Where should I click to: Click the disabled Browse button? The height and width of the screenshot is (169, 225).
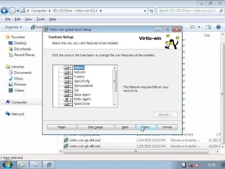[x=165, y=115]
